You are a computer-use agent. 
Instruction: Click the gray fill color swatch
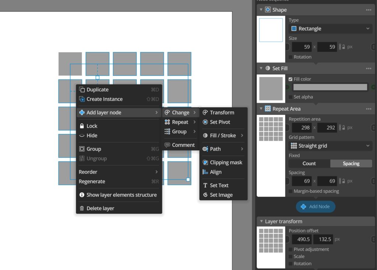point(330,87)
